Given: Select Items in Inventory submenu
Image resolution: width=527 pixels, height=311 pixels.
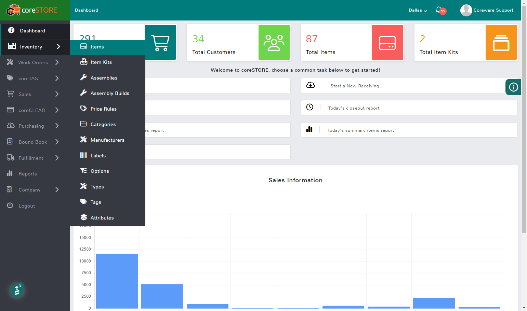Looking at the screenshot, I should (108, 47).
